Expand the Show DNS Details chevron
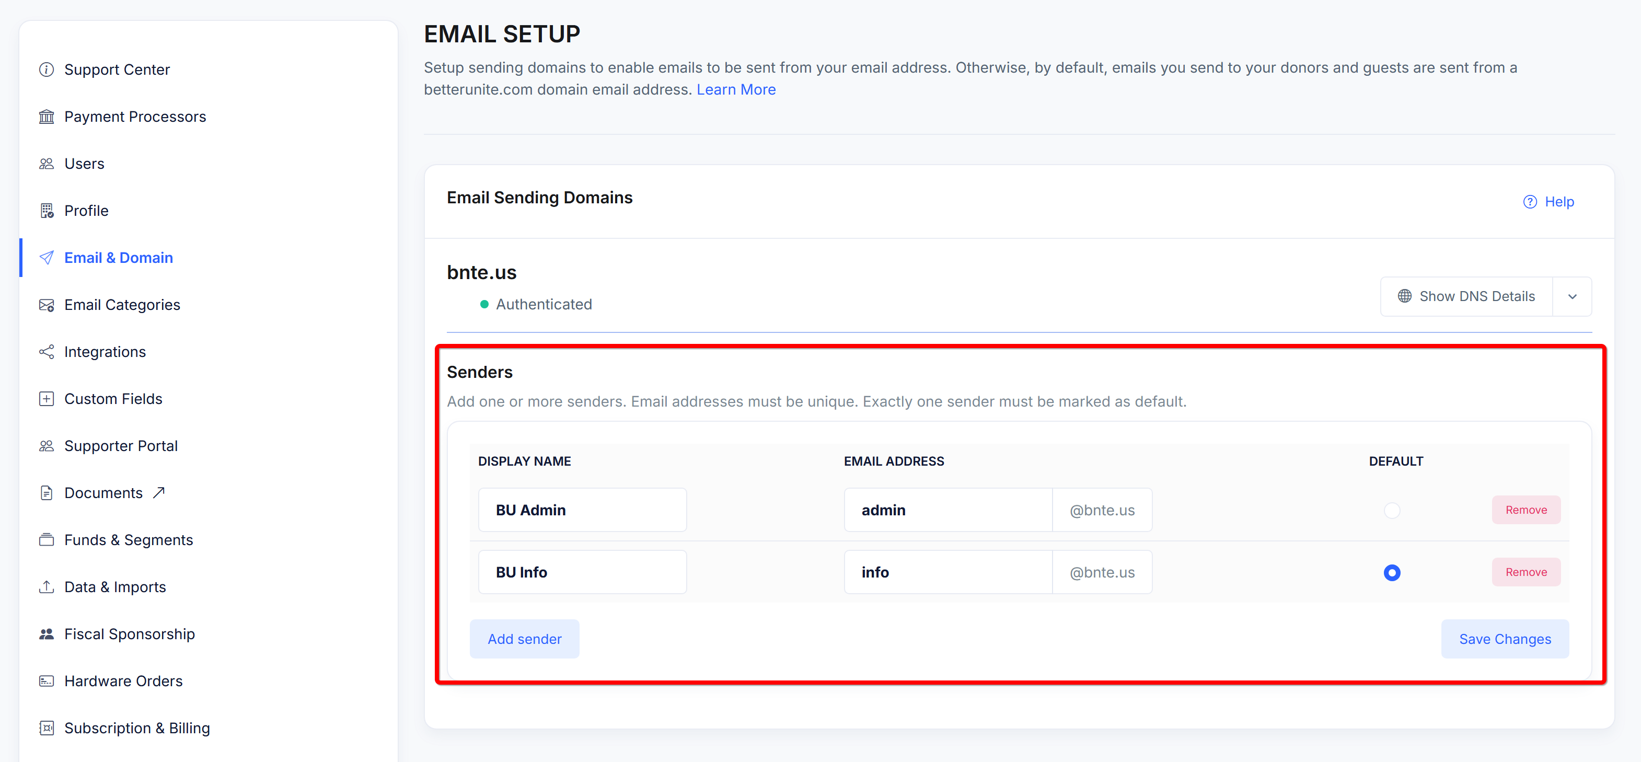This screenshot has height=762, width=1641. [x=1571, y=297]
